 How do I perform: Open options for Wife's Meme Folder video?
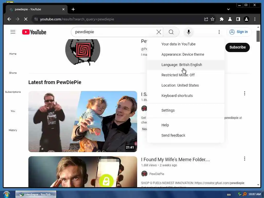[244, 159]
